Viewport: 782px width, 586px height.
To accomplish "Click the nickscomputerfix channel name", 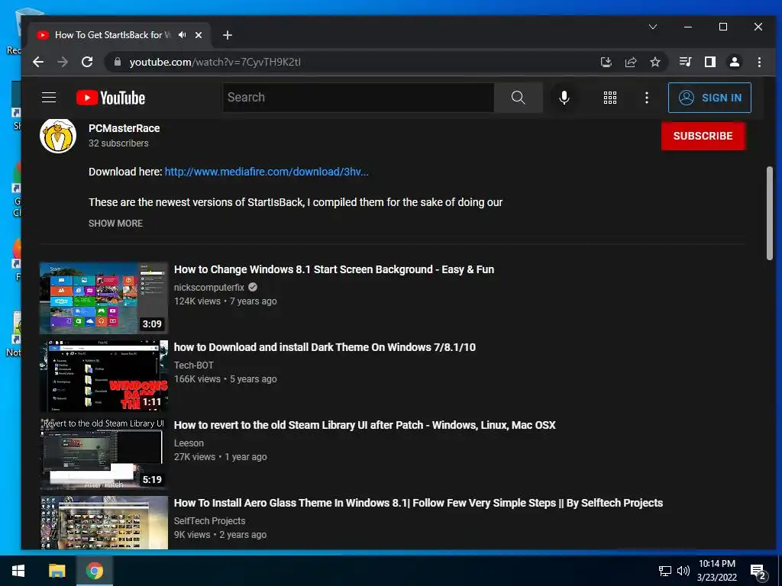I will coord(209,288).
